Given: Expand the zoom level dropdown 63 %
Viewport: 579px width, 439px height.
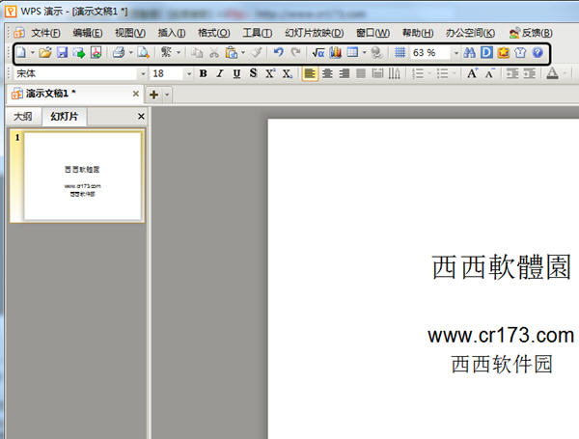Looking at the screenshot, I should coord(456,53).
